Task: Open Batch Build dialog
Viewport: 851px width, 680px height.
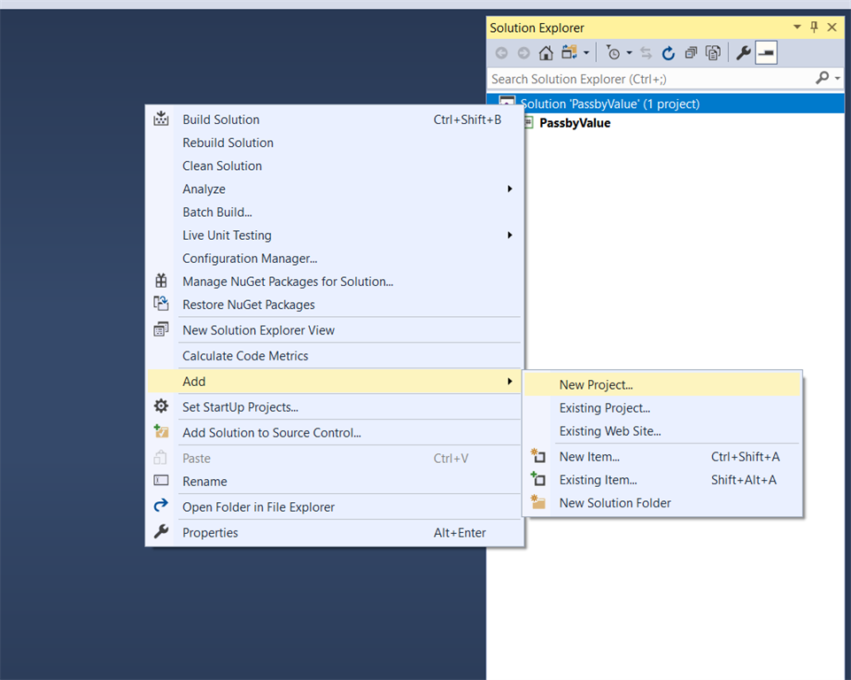Action: pos(335,212)
